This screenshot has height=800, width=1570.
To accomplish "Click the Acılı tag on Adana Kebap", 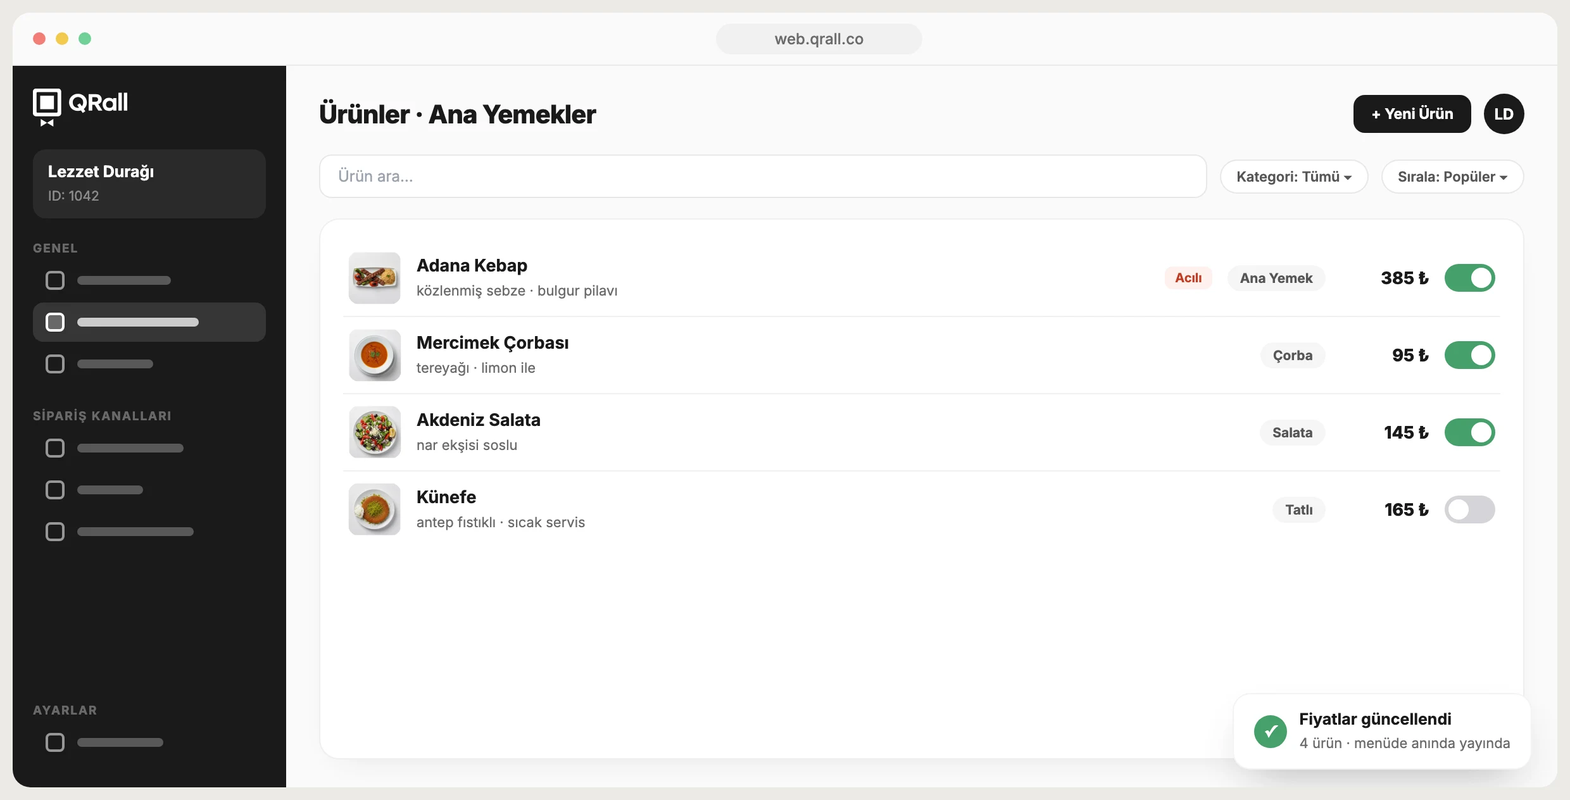I will click(x=1188, y=278).
